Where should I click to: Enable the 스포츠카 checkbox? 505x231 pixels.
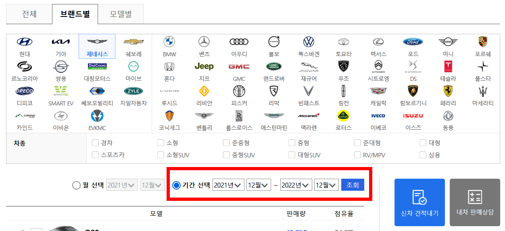click(x=95, y=155)
